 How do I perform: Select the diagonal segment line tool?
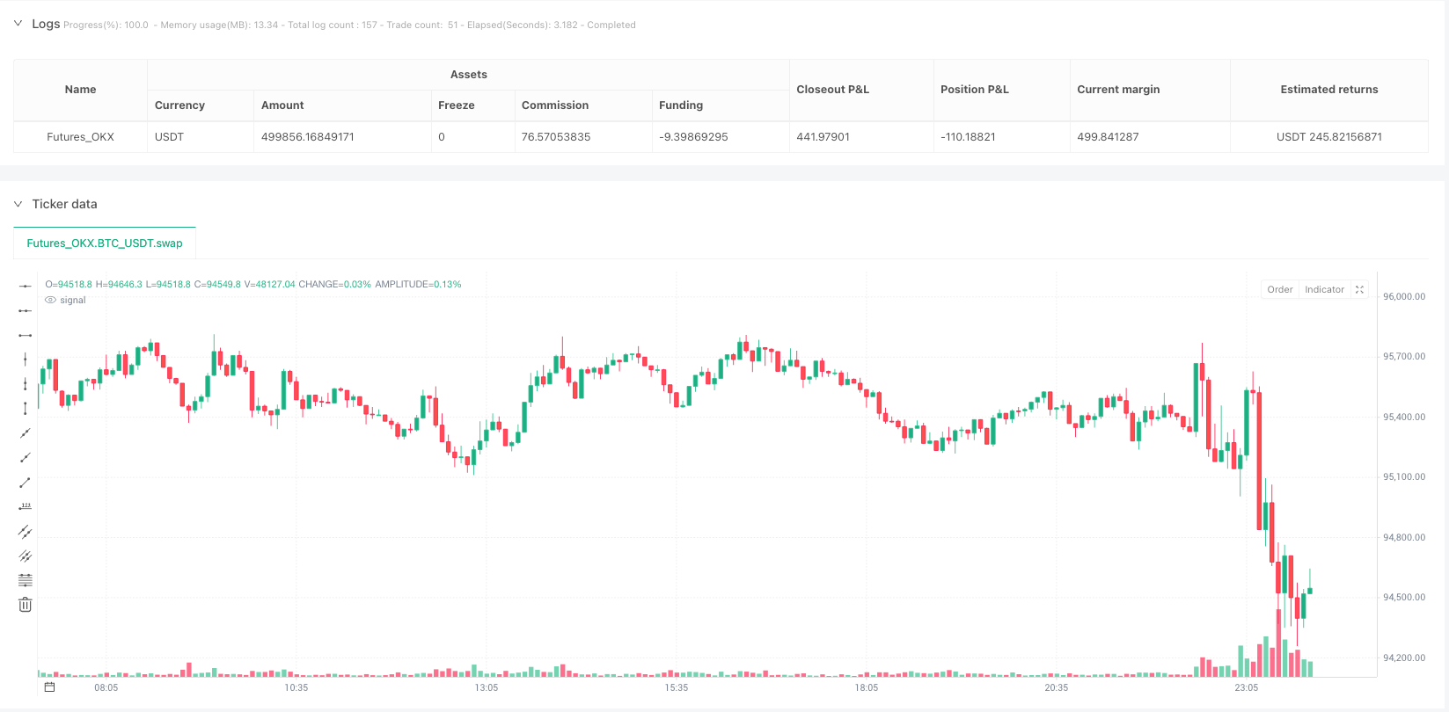tap(26, 482)
